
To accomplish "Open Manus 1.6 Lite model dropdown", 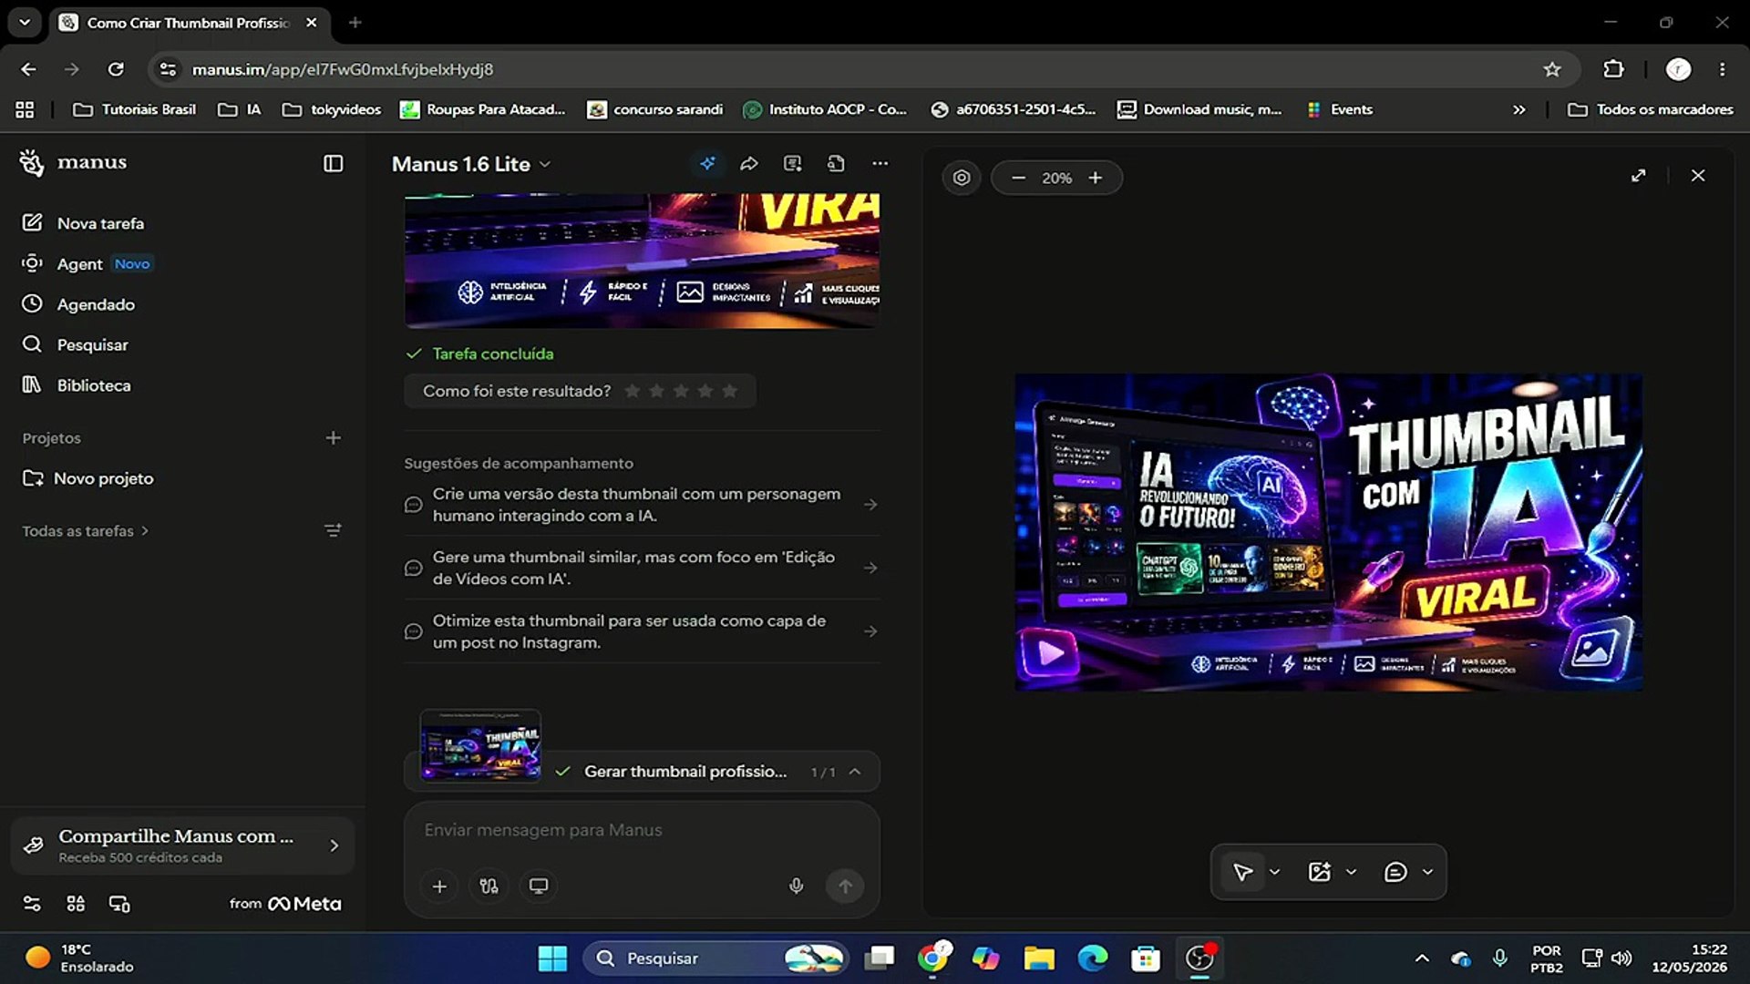I will pos(471,164).
